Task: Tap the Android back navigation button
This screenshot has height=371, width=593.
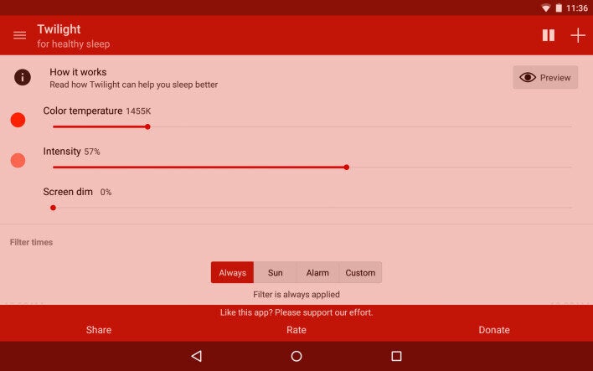Action: point(197,356)
